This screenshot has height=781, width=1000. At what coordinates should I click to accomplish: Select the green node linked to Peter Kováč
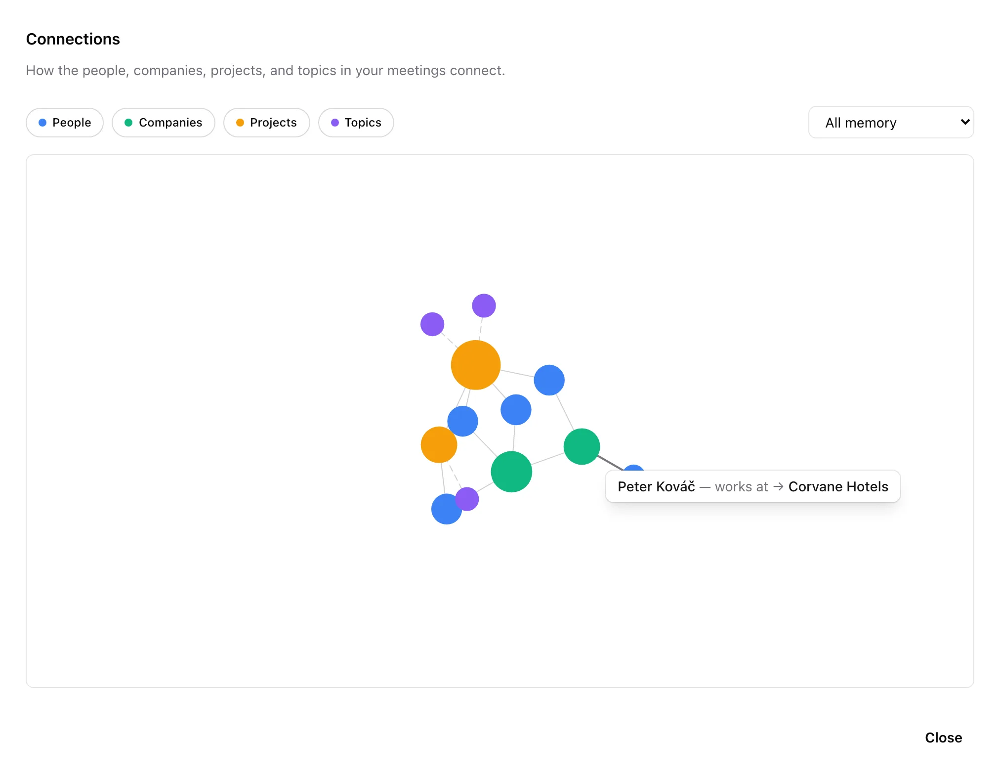pyautogui.click(x=582, y=446)
